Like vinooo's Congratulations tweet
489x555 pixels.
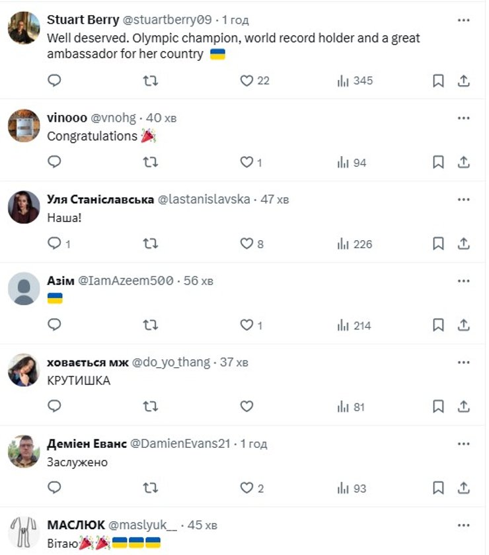246,162
